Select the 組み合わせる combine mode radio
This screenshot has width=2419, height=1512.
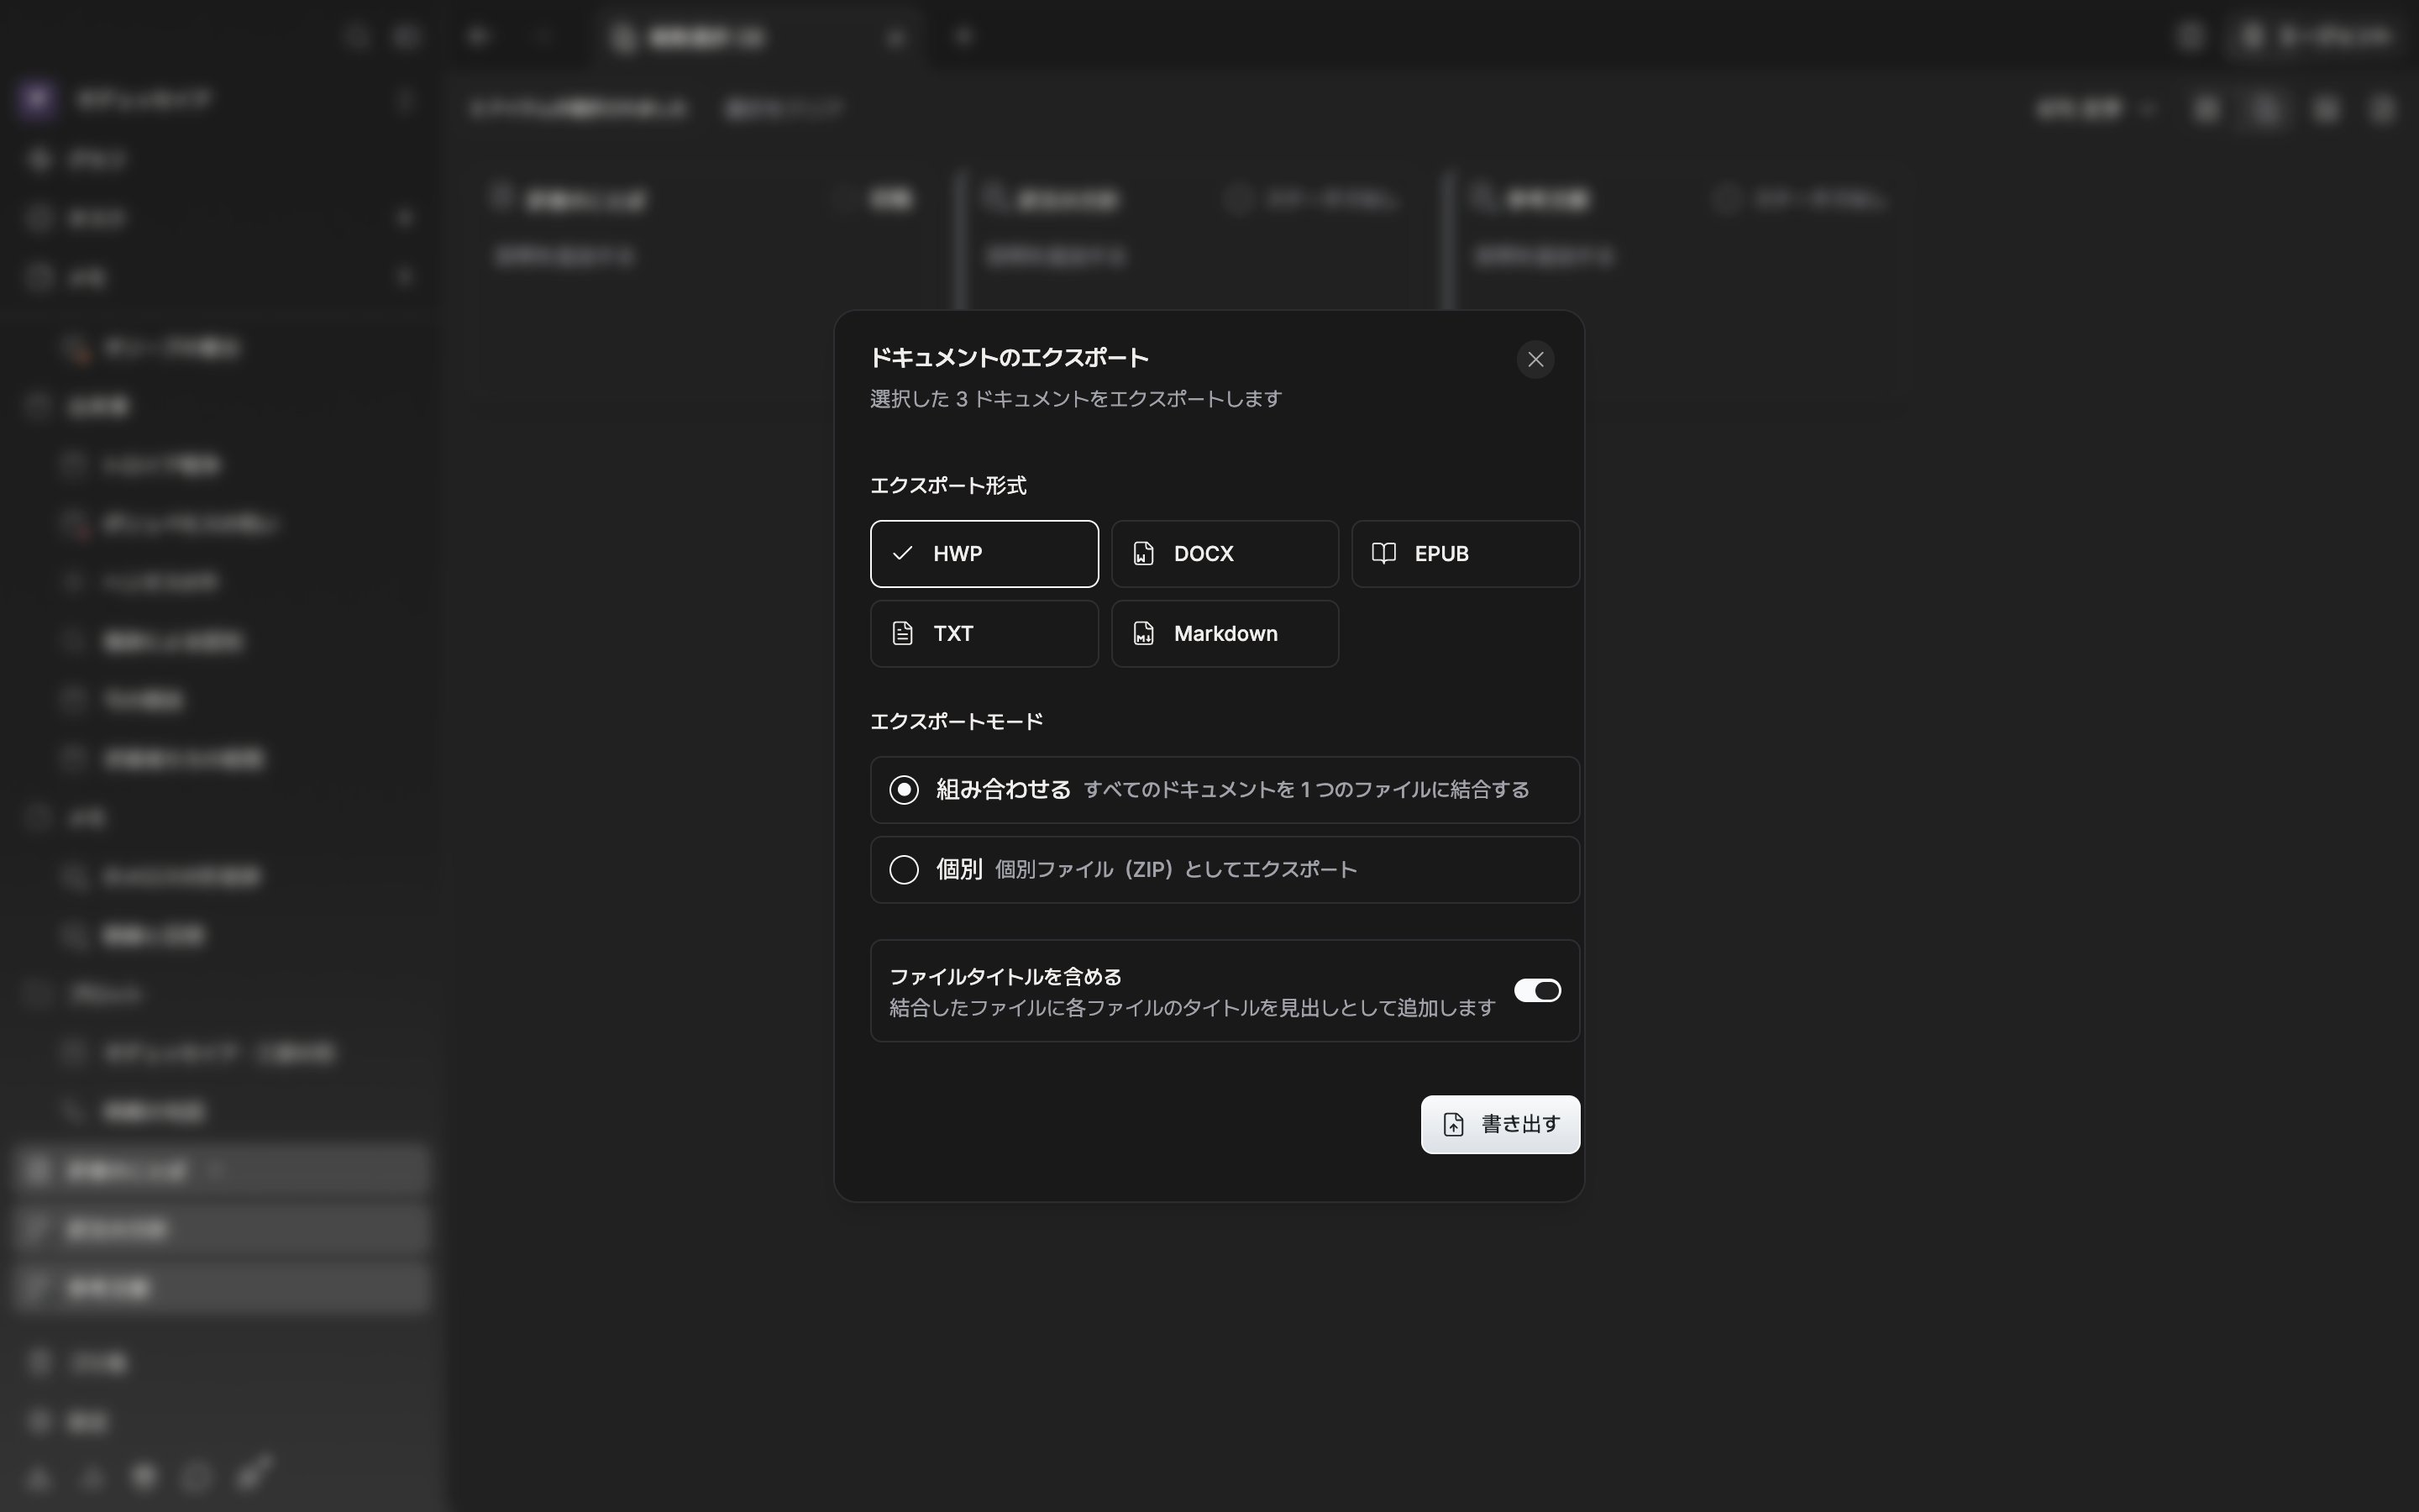pos(904,790)
